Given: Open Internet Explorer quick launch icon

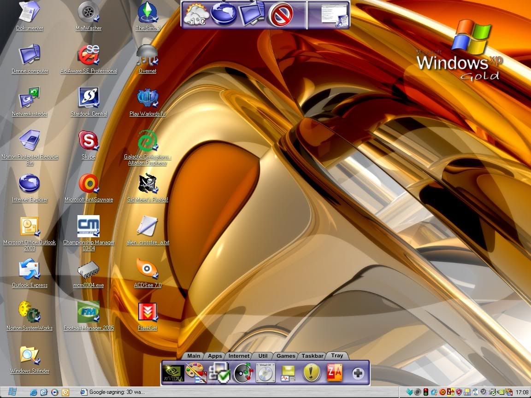Looking at the screenshot, I should point(33,392).
